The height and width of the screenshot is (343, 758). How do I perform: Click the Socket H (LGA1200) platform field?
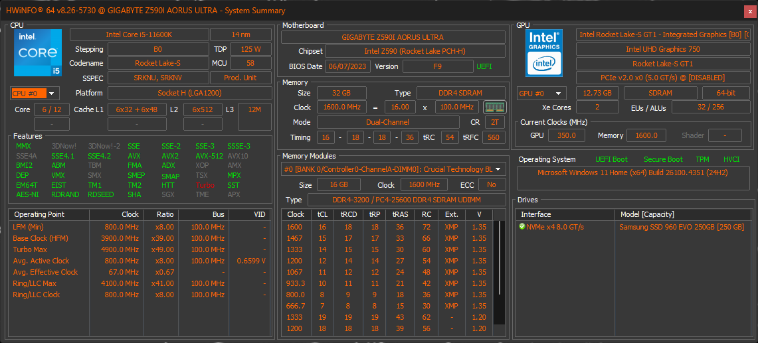(189, 94)
